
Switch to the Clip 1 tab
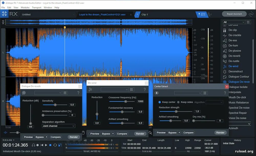click(x=145, y=15)
